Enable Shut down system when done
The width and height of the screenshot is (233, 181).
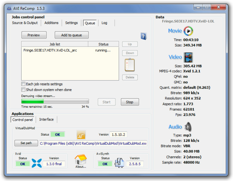coord(23,89)
